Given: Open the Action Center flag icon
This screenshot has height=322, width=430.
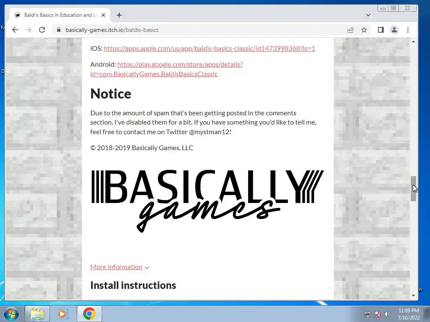Looking at the screenshot, I should pos(378,314).
